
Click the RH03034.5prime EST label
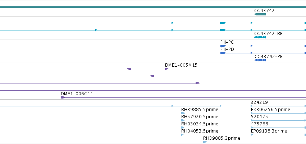200,124
